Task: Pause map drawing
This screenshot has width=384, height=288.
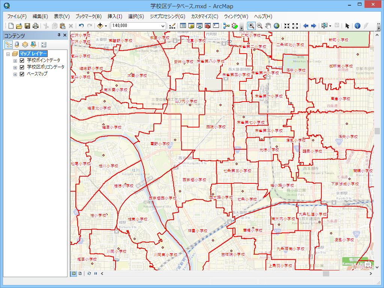Action: coord(96,273)
